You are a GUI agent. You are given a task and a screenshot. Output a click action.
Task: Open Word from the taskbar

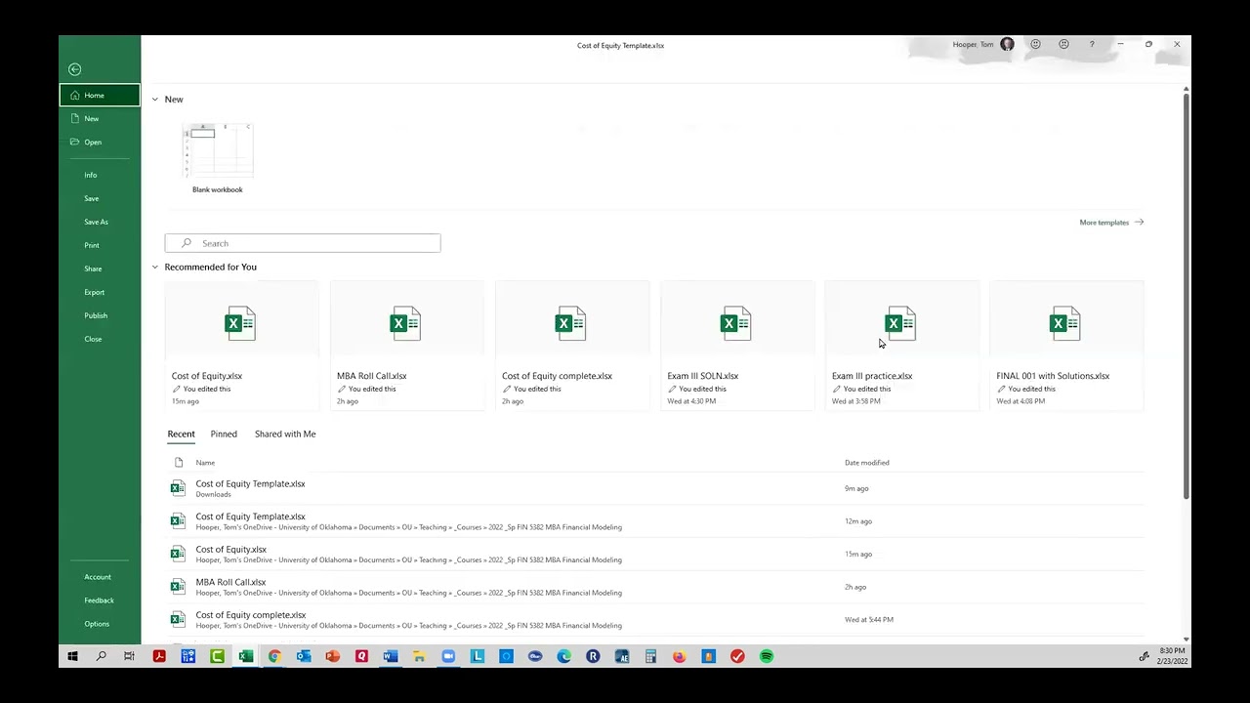(391, 657)
